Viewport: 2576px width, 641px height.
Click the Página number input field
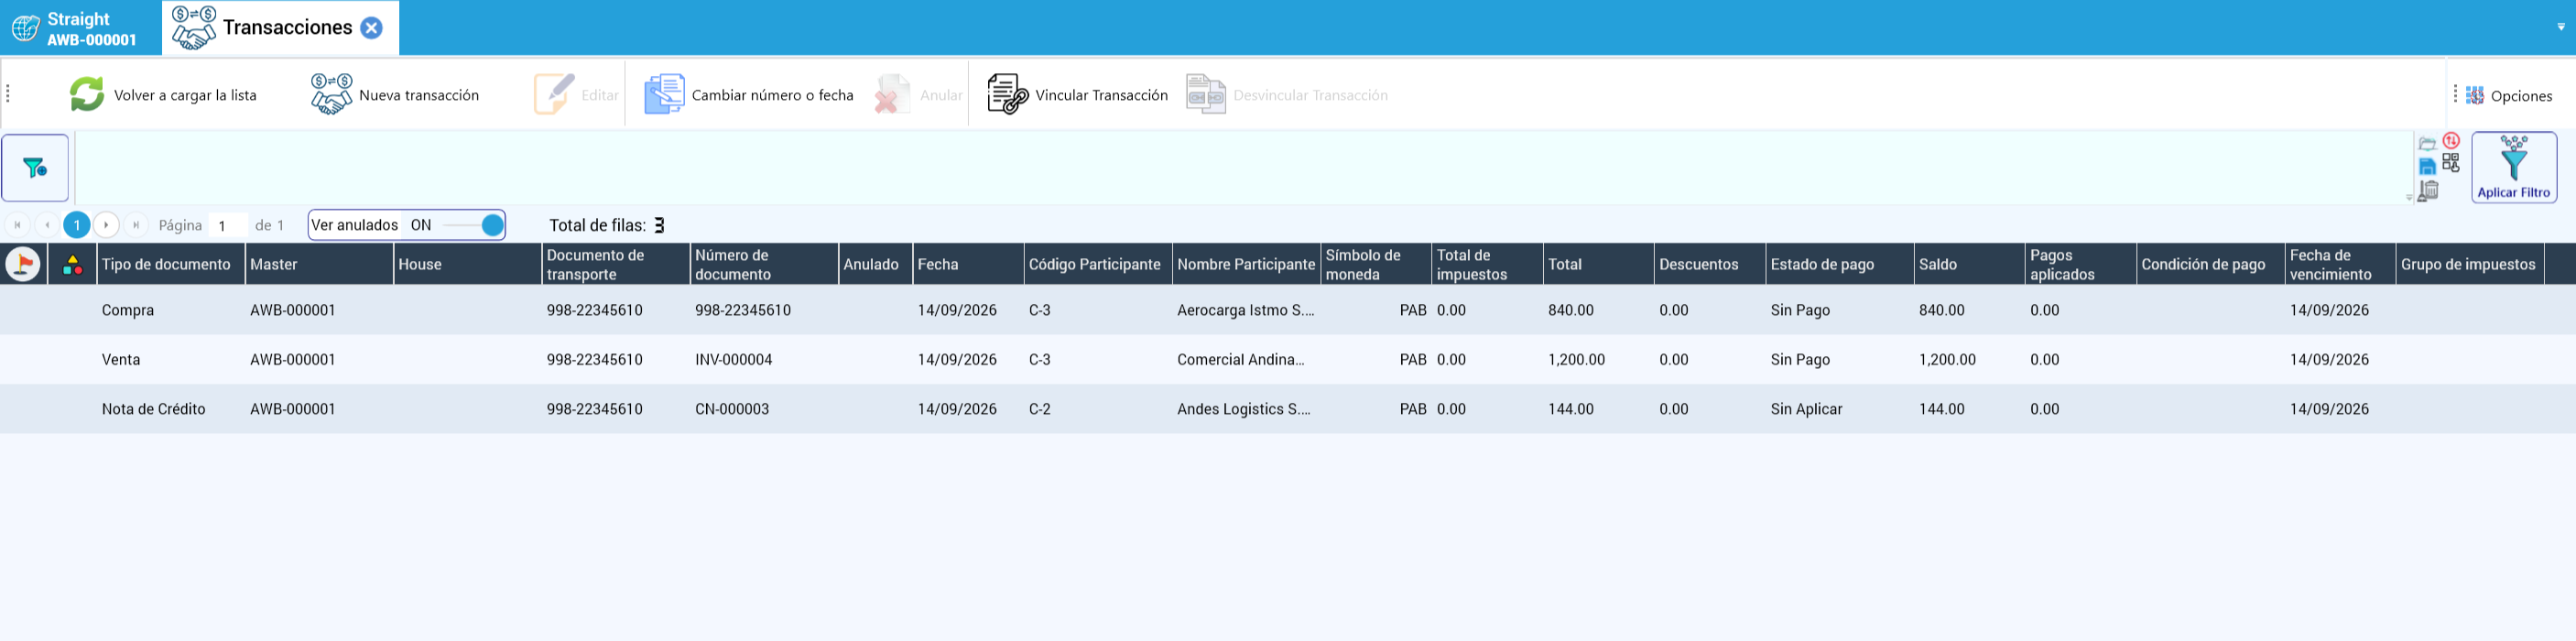(229, 226)
